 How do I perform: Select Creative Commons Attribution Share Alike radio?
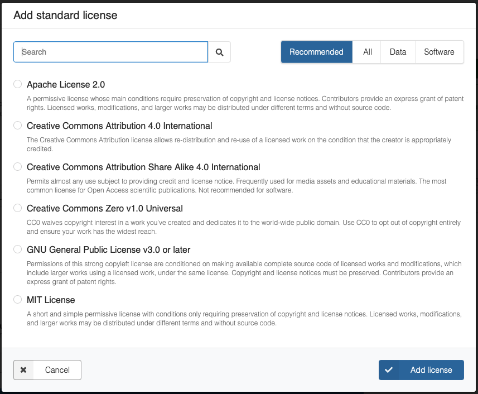coord(18,167)
